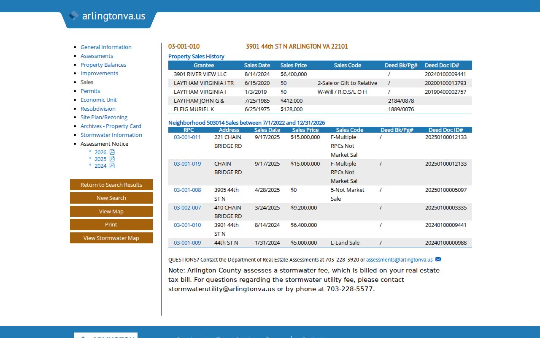540x338 pixels.
Task: Open the 2024 assessment notice PDF icon
Action: [112, 166]
